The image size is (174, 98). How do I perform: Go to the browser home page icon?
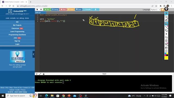13,6
